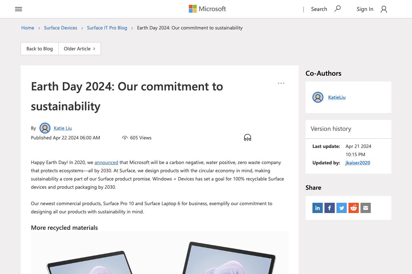
Task: Click the 'Version history' heading
Action: [x=331, y=129]
